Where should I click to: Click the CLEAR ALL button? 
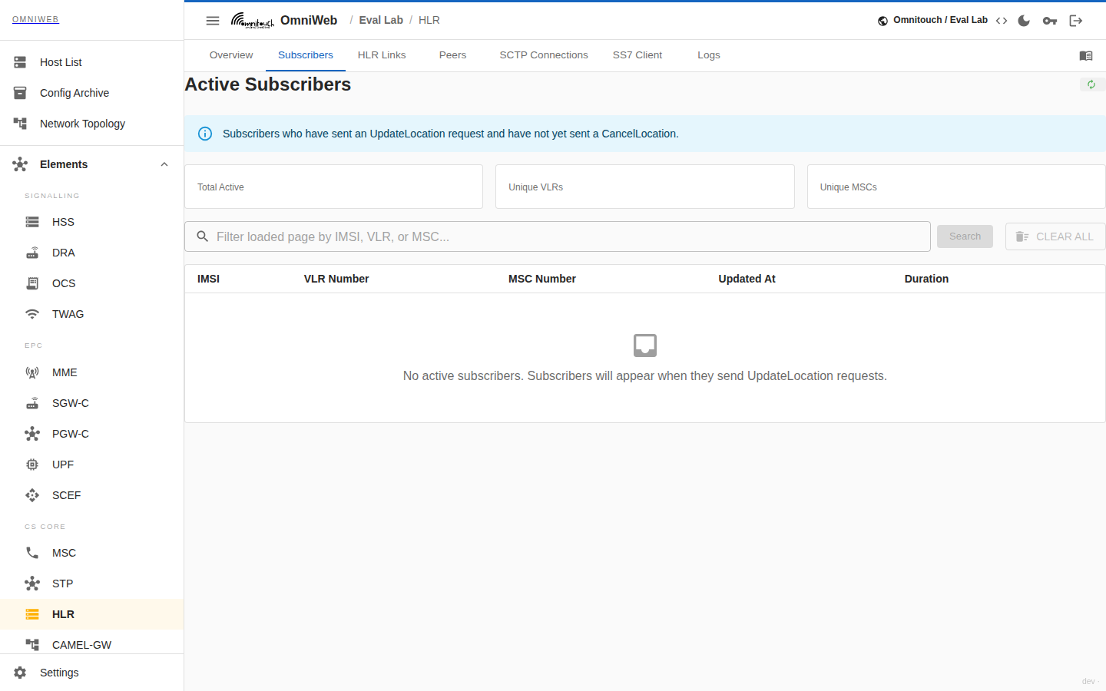pos(1055,236)
